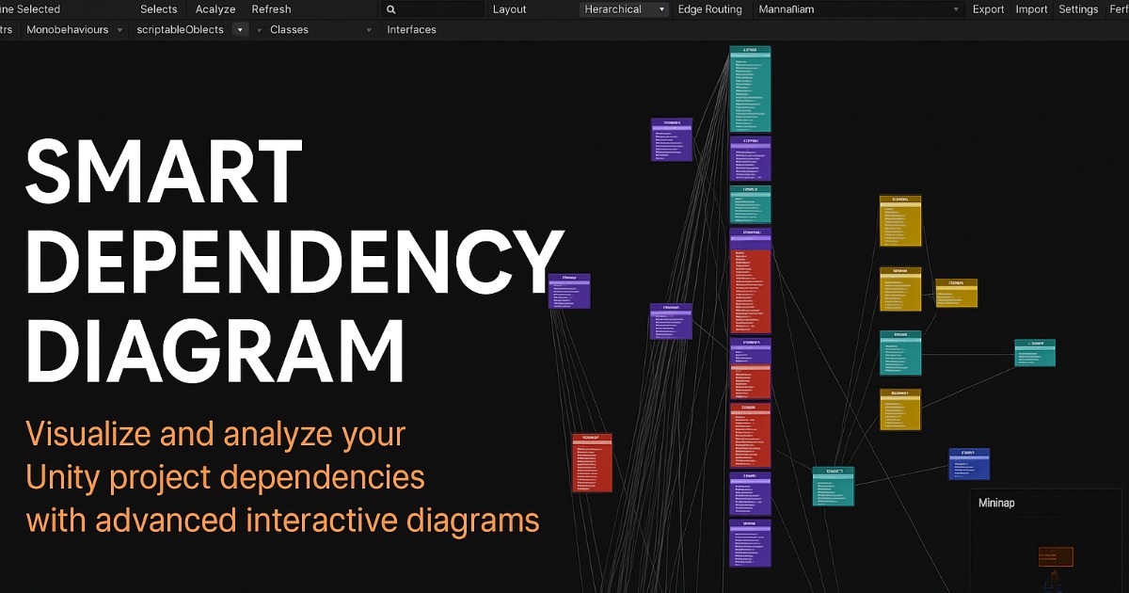Expand the Classes filter dropdown
This screenshot has height=593, width=1129.
point(368,29)
